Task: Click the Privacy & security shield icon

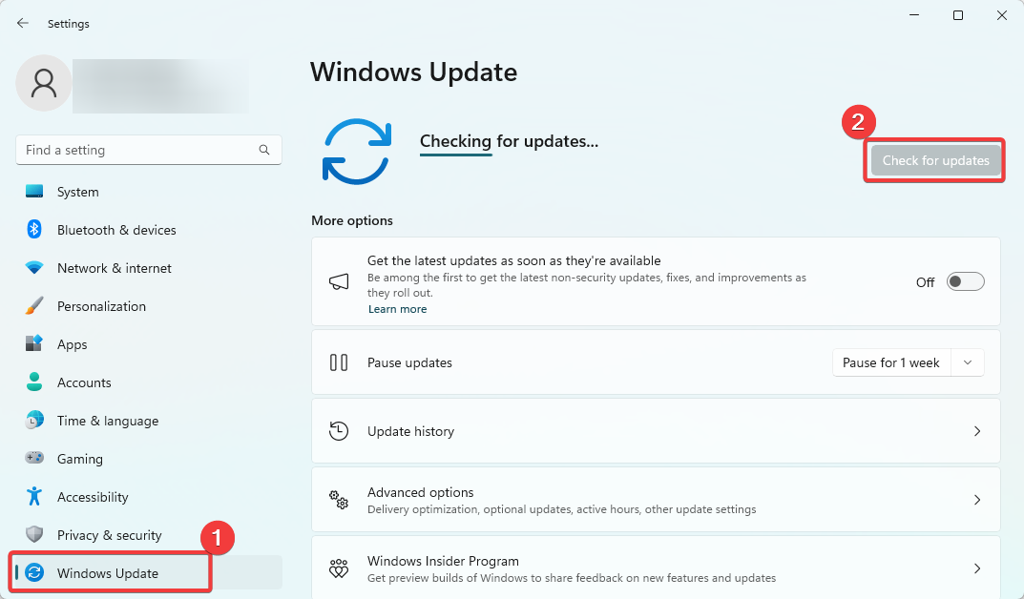Action: click(34, 535)
